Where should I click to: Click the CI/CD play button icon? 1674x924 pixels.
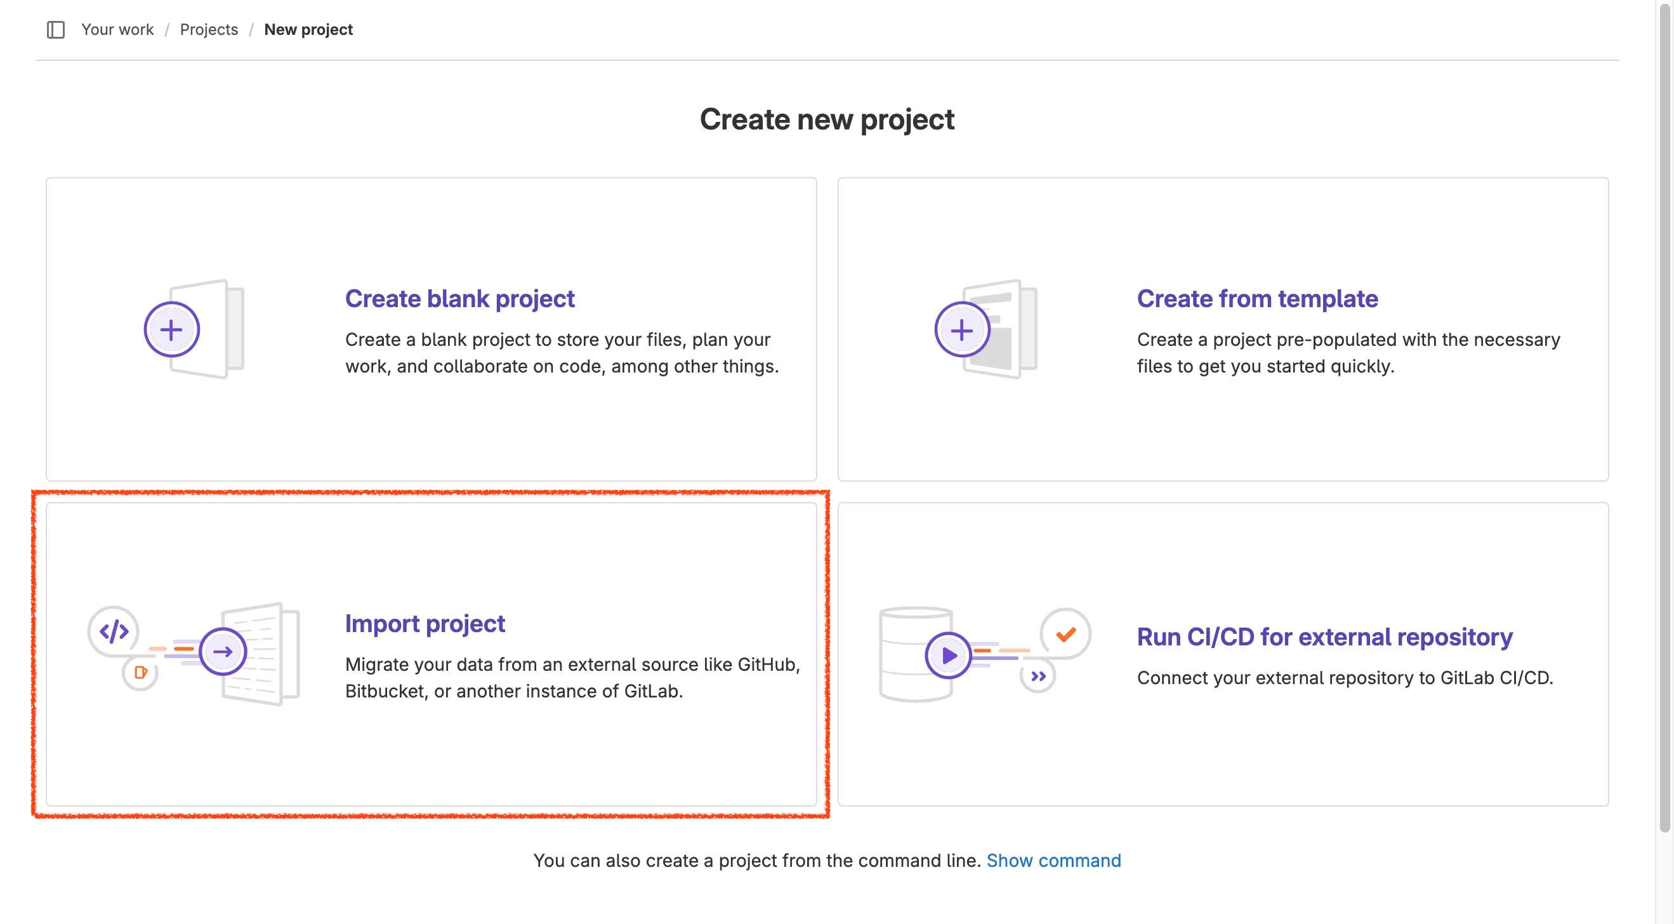948,655
